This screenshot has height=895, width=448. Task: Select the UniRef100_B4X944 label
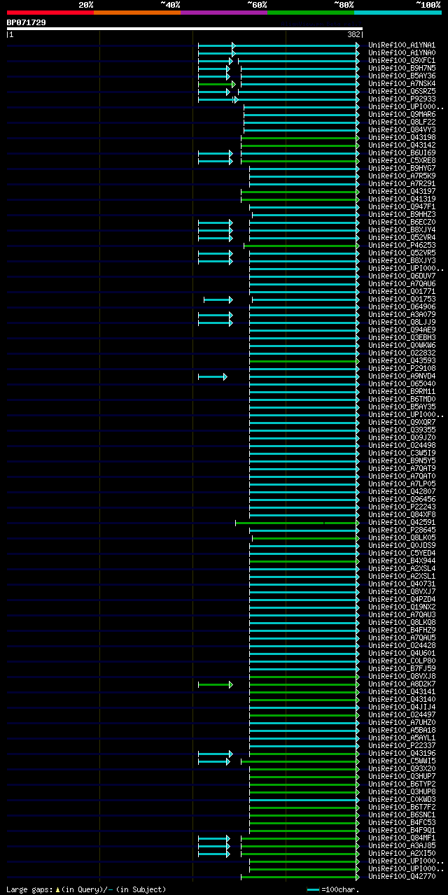402,561
